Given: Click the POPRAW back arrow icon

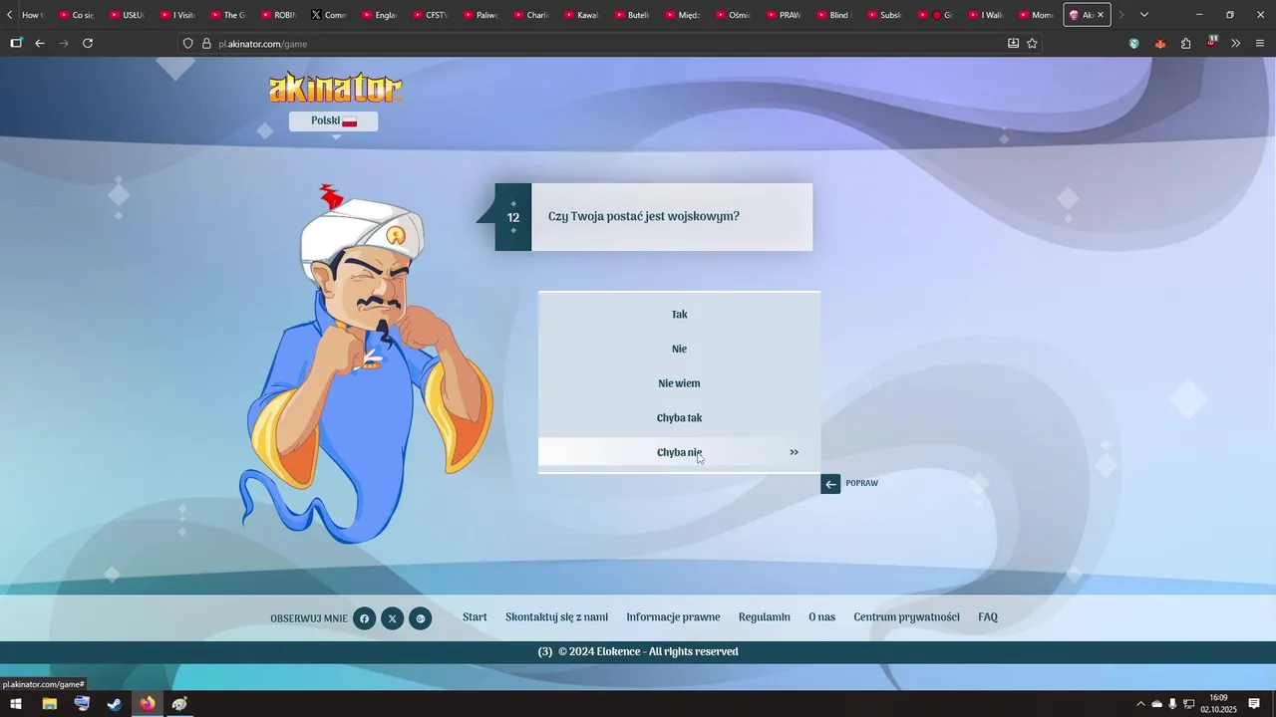Looking at the screenshot, I should pos(830,484).
